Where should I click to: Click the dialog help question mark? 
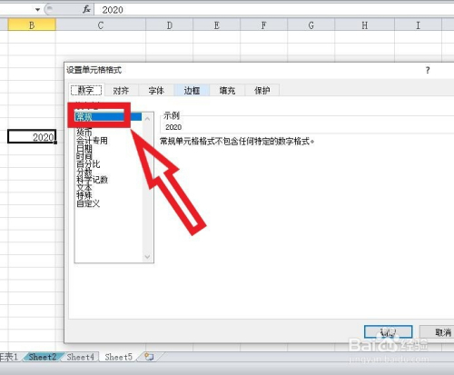pos(428,70)
